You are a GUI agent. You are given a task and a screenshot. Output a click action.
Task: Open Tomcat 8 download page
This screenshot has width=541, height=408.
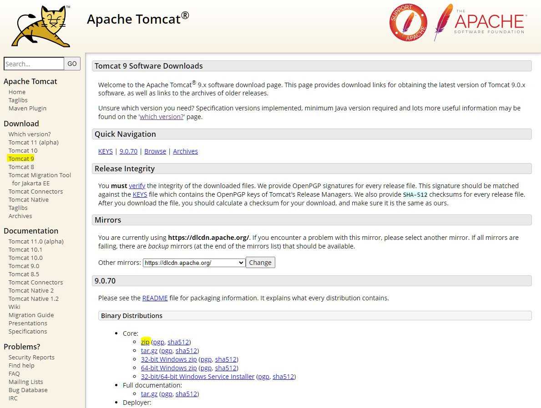(x=21, y=167)
